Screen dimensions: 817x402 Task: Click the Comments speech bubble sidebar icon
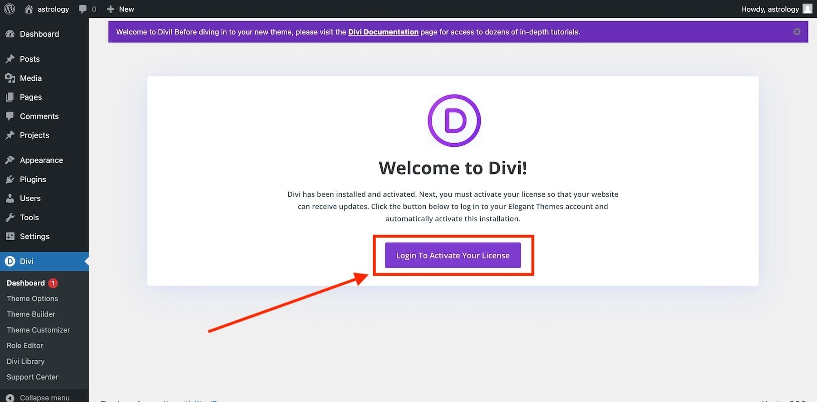pyautogui.click(x=10, y=116)
